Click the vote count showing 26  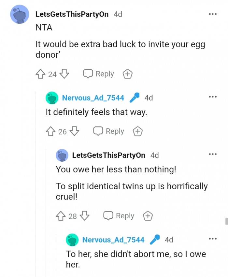(63, 131)
